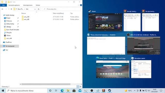This screenshot has height=93, width=165.
Task: Go forward with the right arrow
Action: coord(6,9)
